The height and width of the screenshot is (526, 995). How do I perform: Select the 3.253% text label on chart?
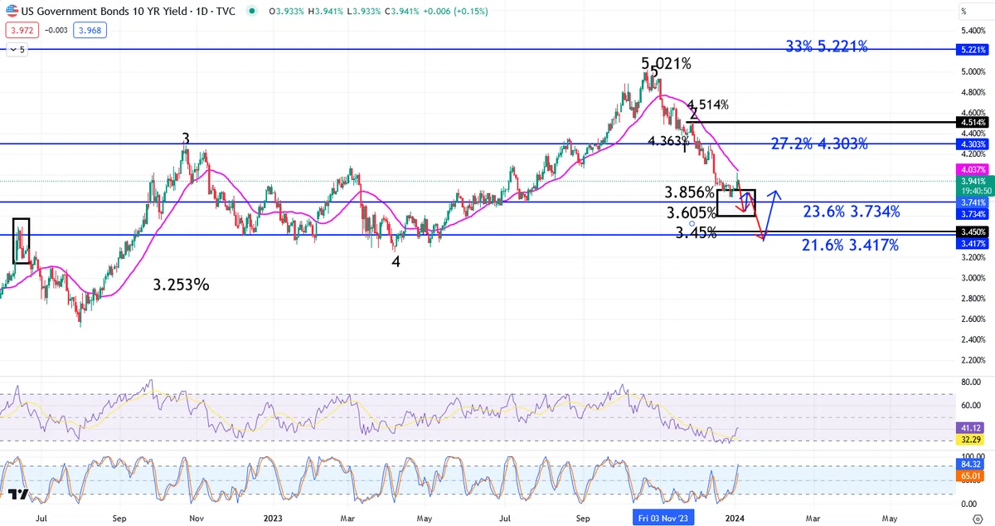181,285
